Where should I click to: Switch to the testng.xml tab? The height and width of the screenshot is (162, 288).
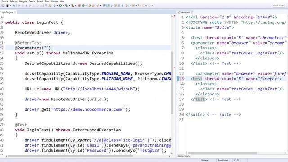pos(185,12)
